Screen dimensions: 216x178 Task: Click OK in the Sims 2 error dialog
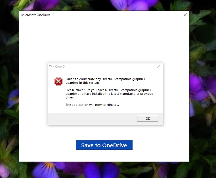[x=148, y=119]
